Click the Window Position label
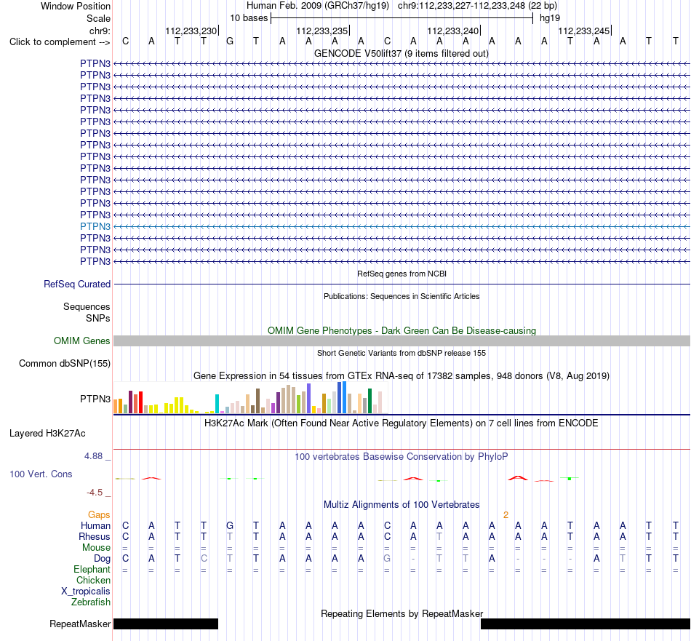The height and width of the screenshot is (641, 691). pyautogui.click(x=76, y=6)
